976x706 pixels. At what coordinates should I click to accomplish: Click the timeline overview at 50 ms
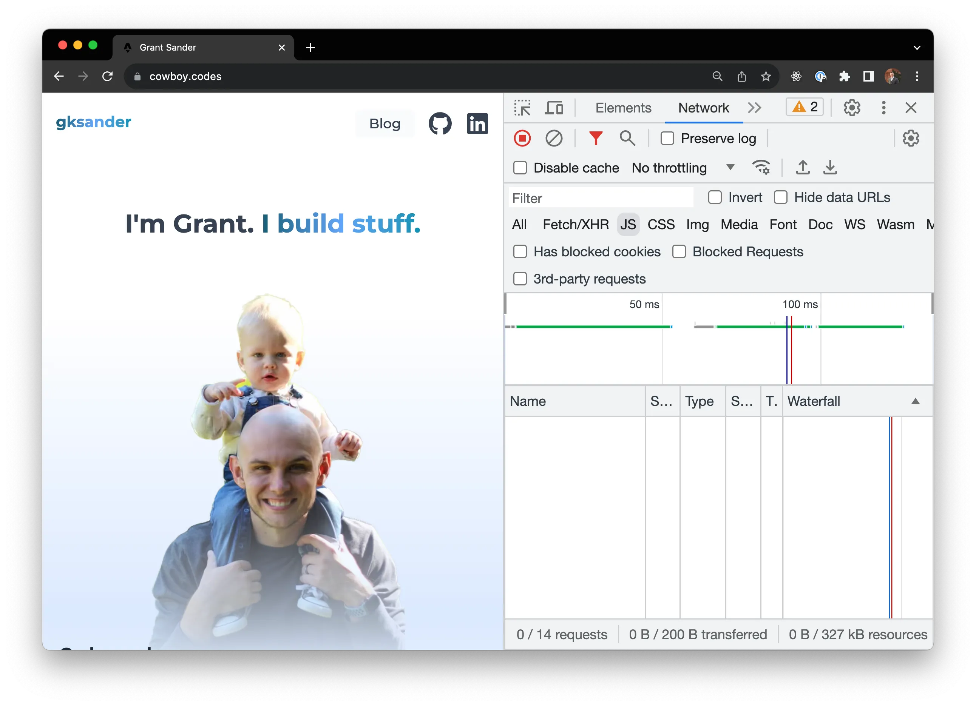644,304
